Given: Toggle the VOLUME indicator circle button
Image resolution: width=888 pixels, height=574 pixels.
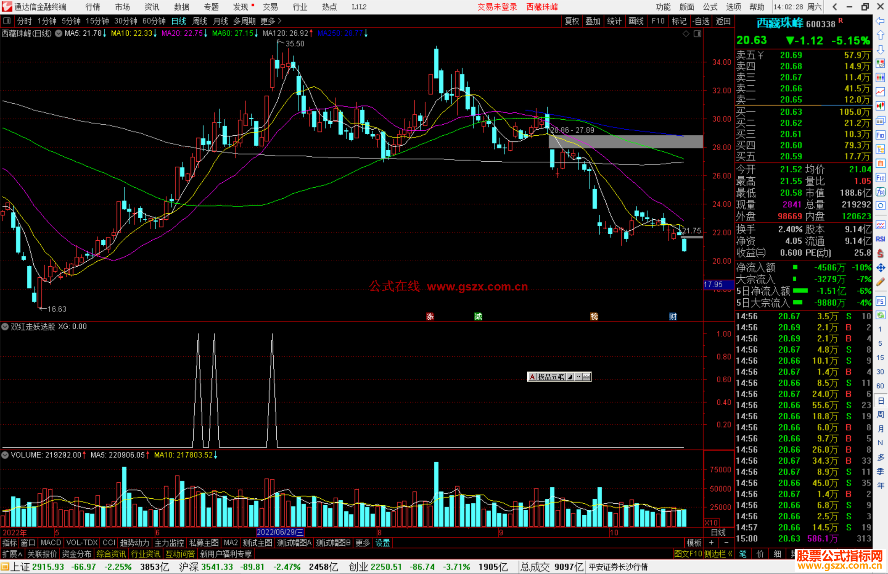Looking at the screenshot, I should tap(5, 455).
